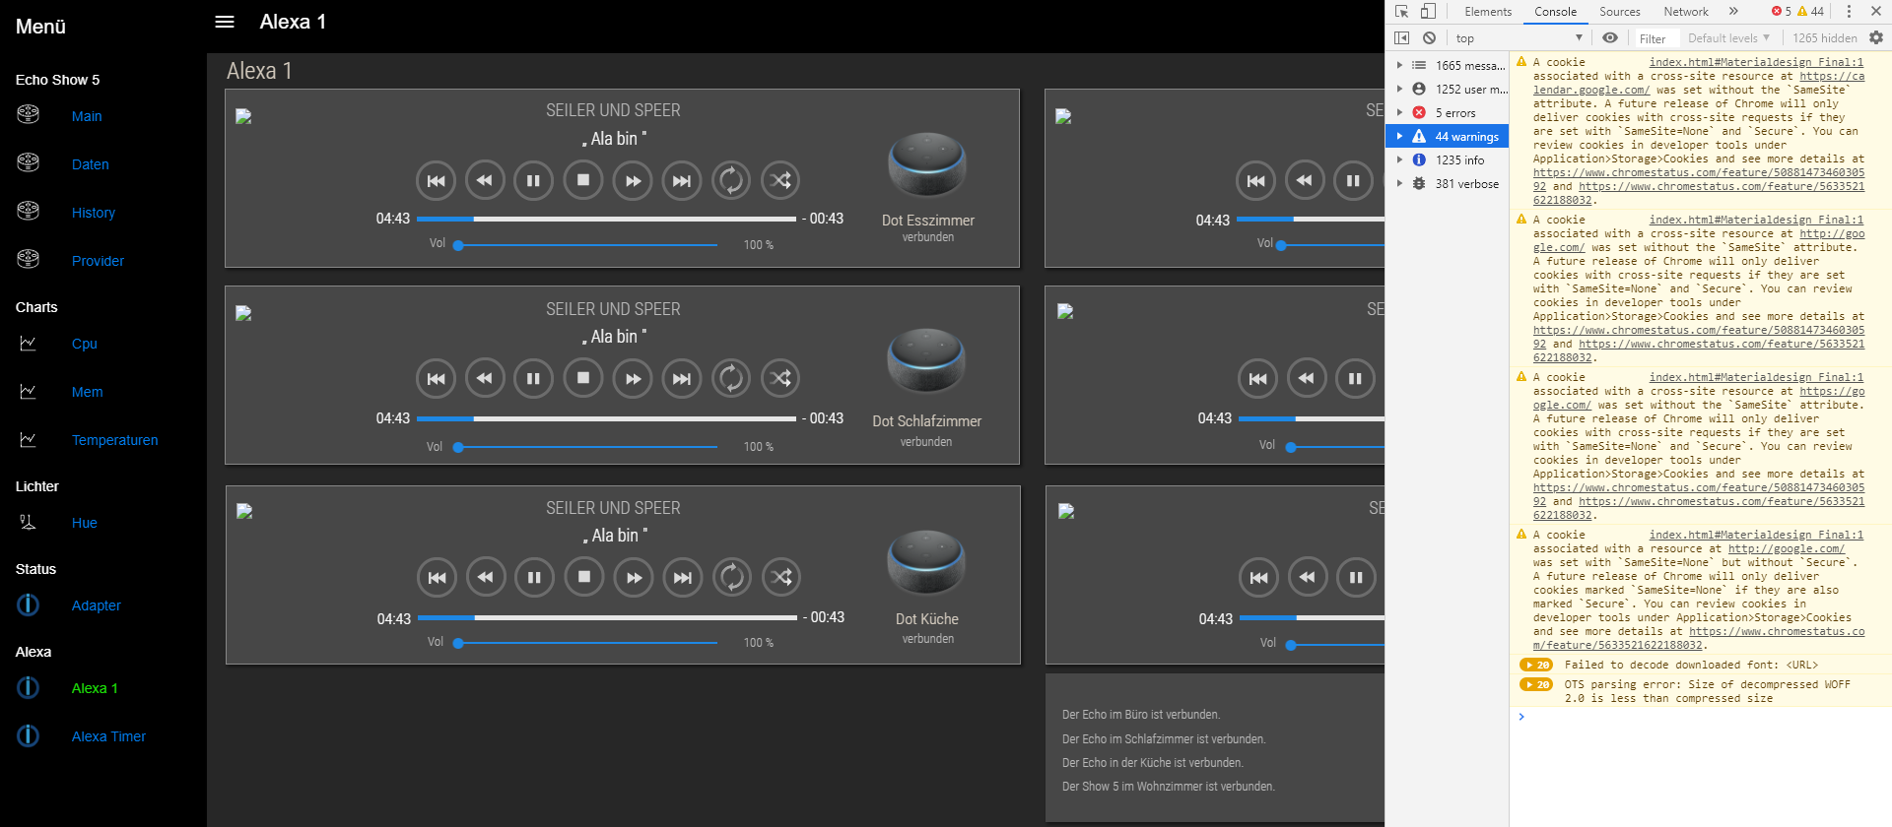Activate DevTools inspect element tool
This screenshot has height=827, width=1892.
[1401, 12]
